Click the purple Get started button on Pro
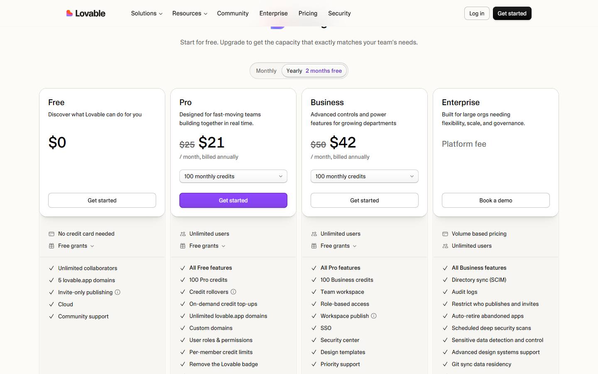This screenshot has width=598, height=374. click(x=233, y=200)
